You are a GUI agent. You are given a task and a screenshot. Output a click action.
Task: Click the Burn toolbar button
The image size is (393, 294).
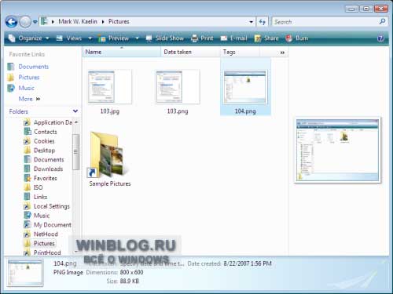(x=297, y=38)
